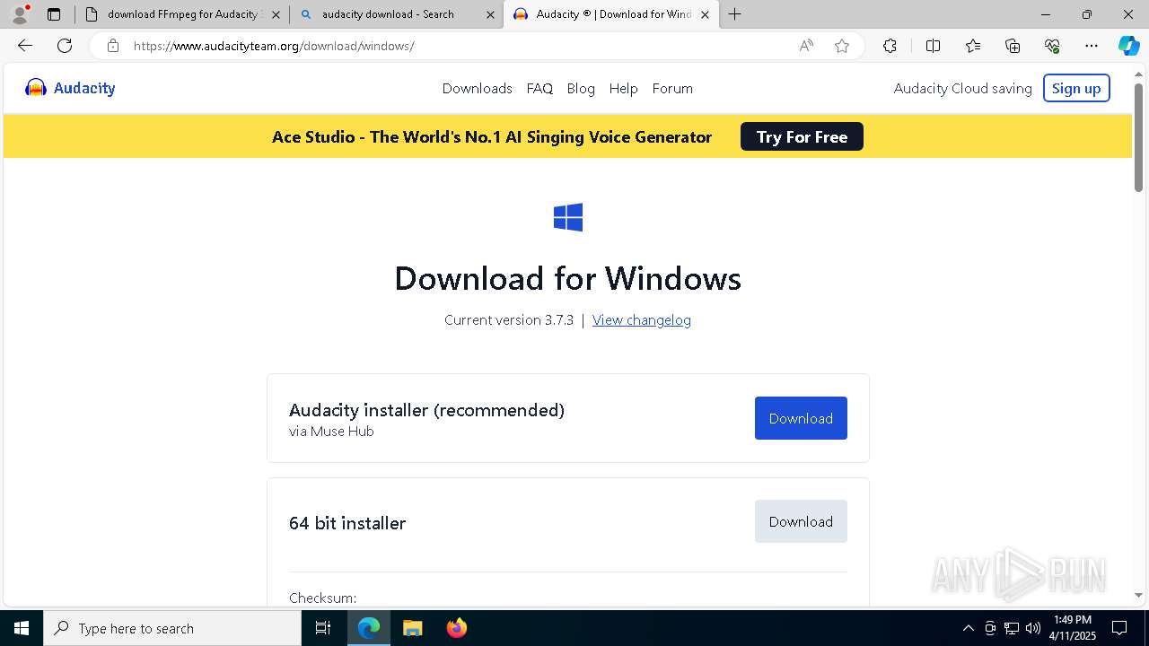
Task: Open Windows Start menu
Action: [22, 628]
